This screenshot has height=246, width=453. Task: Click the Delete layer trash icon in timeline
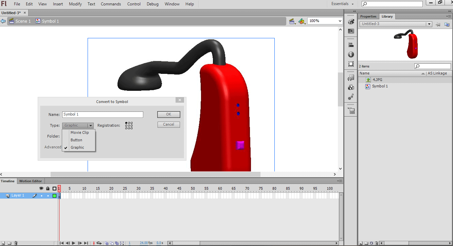[x=16, y=243]
